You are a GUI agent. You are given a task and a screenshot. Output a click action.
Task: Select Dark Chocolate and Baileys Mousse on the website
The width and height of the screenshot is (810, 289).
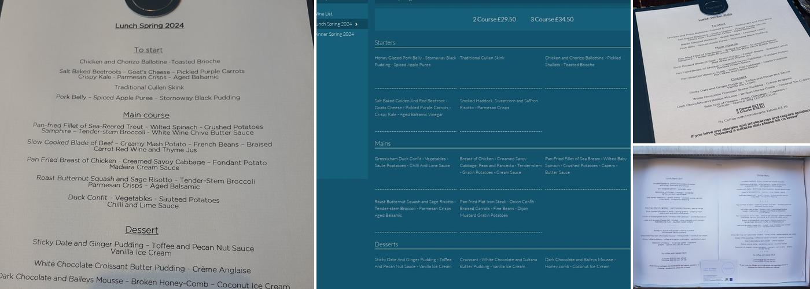click(580, 263)
